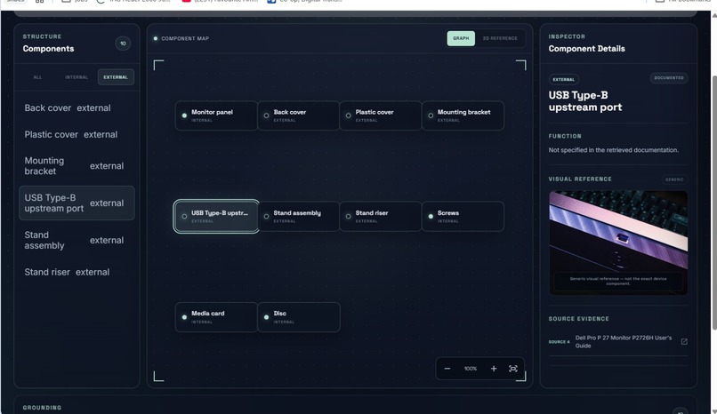Click the Stand assembly graph node

[x=298, y=217]
